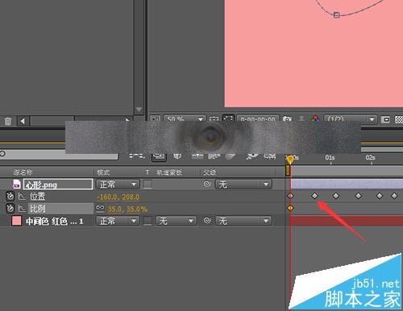Toggle the transparency grid icon in viewer
The height and width of the screenshot is (311, 403).
[399, 119]
